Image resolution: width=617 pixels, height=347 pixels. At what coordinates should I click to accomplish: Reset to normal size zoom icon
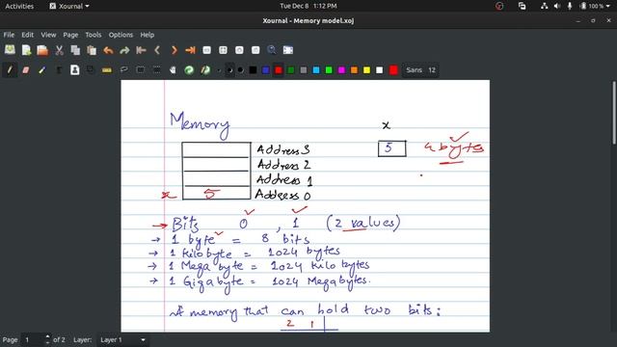(255, 50)
